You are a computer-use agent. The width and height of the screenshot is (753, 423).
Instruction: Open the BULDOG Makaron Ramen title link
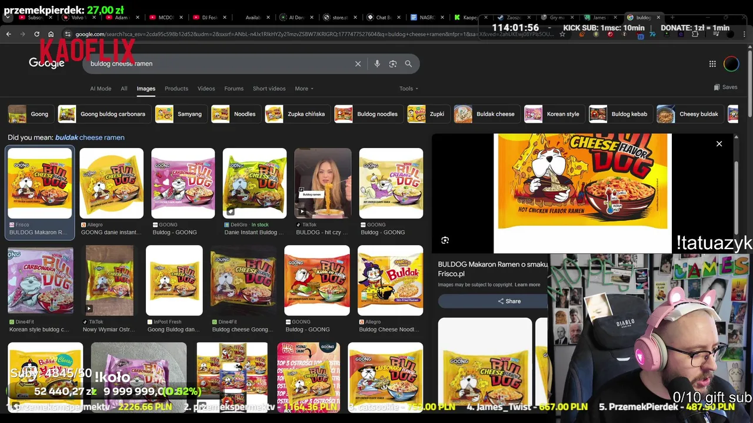(493, 264)
